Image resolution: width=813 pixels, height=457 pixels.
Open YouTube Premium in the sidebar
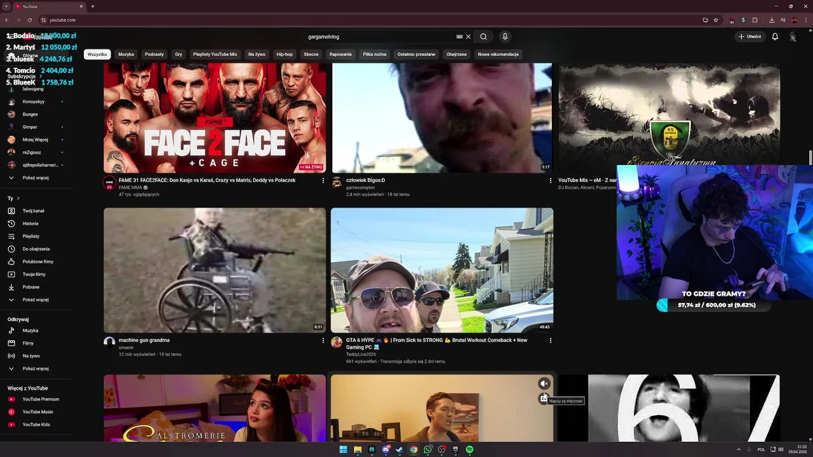[x=41, y=399]
